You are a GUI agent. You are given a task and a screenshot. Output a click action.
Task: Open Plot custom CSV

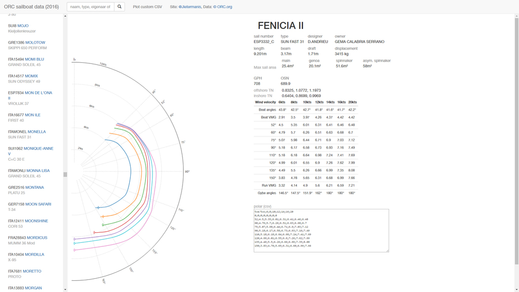pos(147,7)
